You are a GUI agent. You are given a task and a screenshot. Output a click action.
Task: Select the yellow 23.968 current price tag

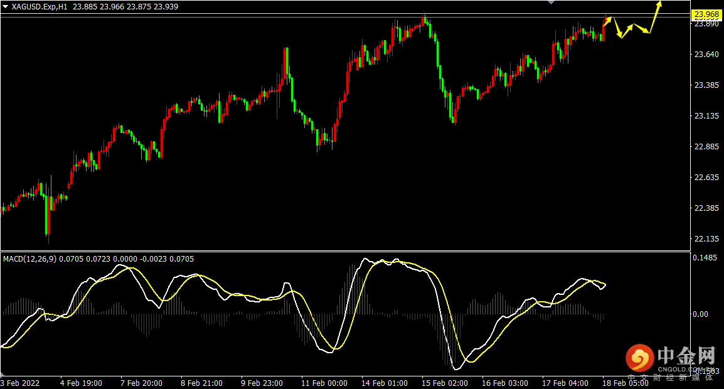tap(706, 14)
